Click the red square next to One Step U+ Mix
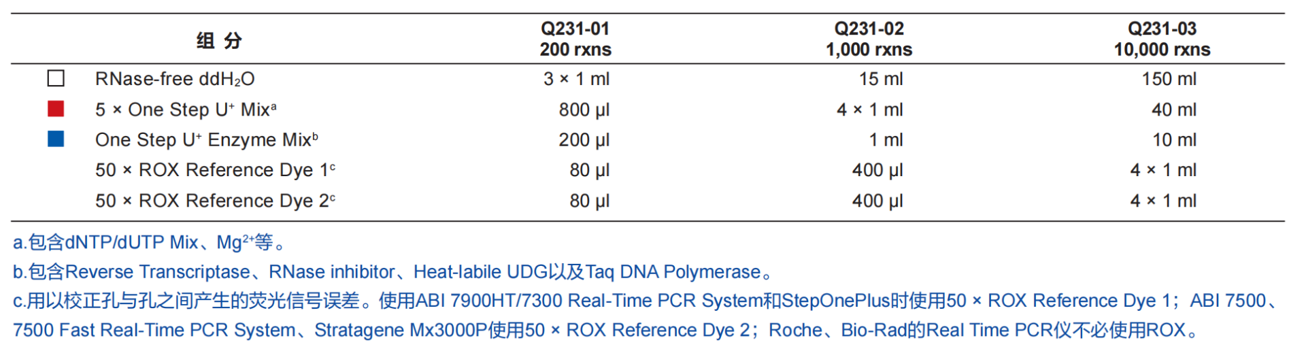The height and width of the screenshot is (353, 1306). pos(56,109)
